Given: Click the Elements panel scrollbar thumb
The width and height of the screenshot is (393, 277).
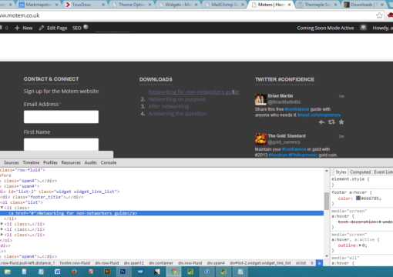Looking at the screenshot, I should click(x=327, y=201).
